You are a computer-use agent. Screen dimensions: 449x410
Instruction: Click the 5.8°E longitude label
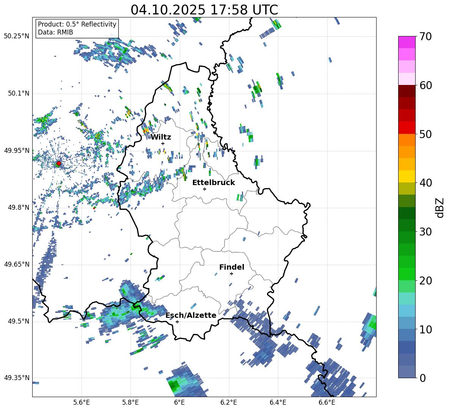[x=130, y=402]
